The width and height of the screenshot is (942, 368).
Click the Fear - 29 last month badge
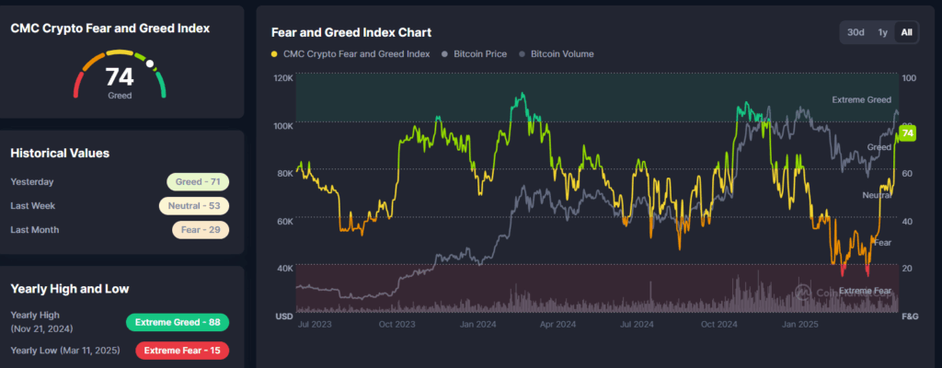201,229
